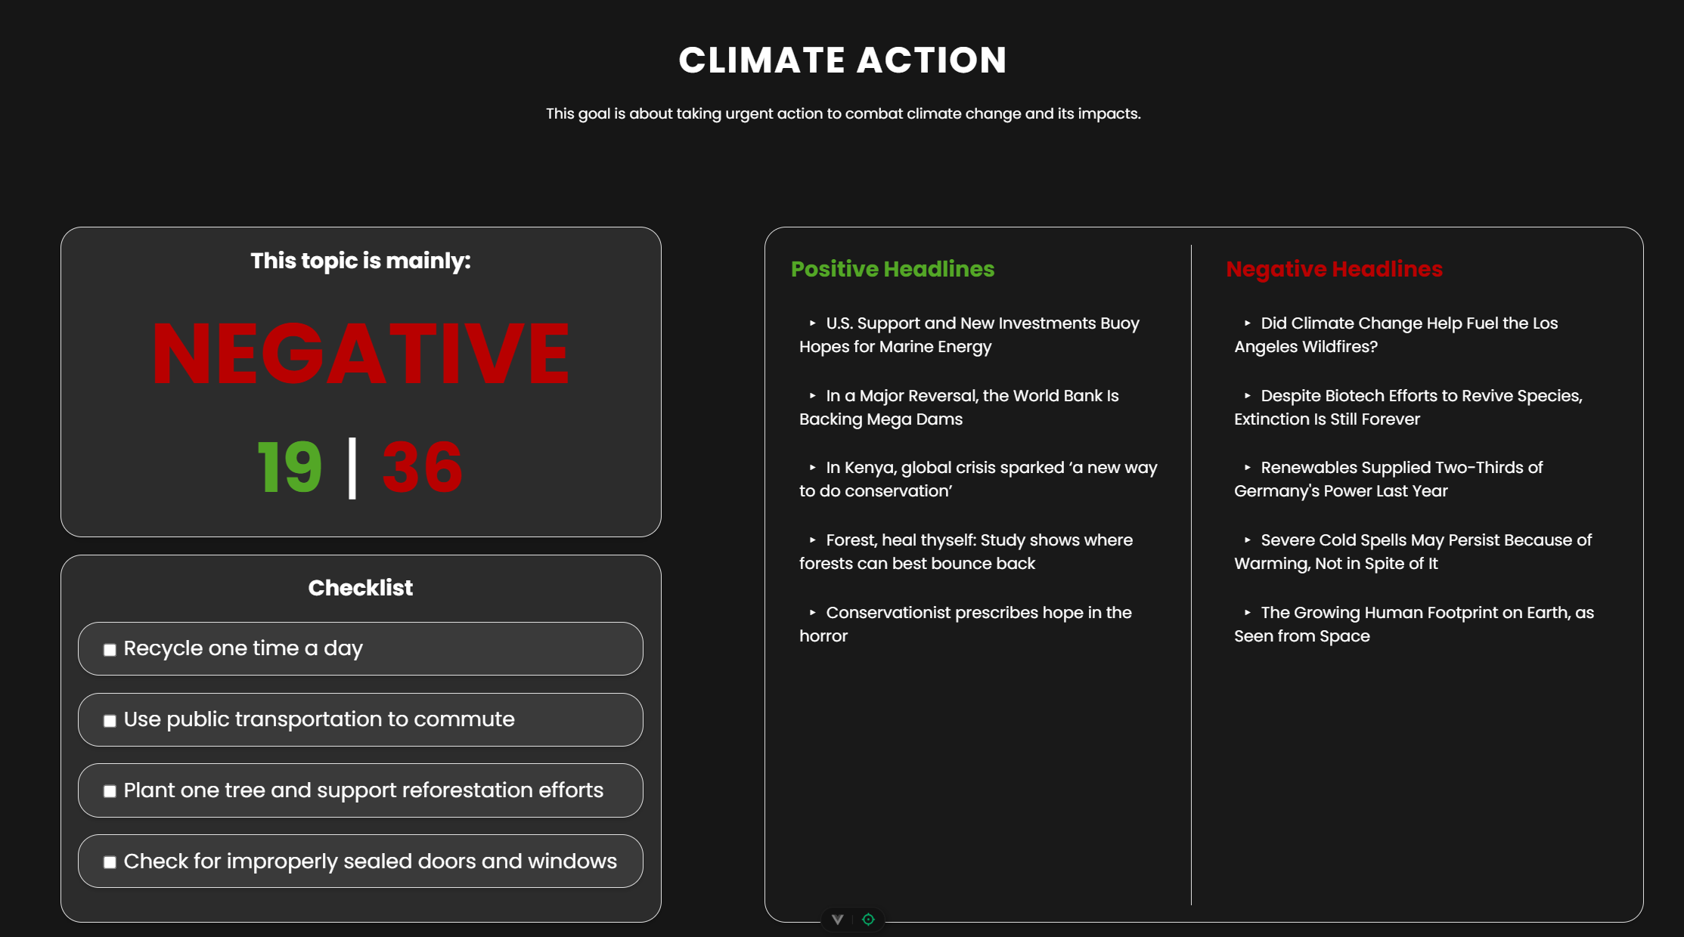Enable 'Plant one tree' reforestation checkbox
Viewport: 1684px width, 937px height.
coord(110,791)
